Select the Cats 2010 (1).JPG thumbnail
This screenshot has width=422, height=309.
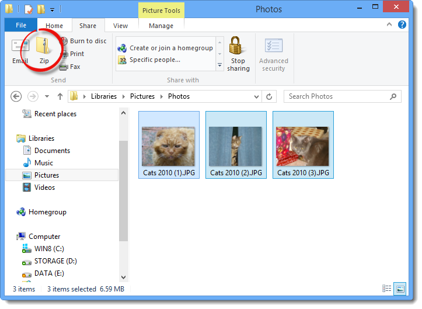click(x=169, y=145)
